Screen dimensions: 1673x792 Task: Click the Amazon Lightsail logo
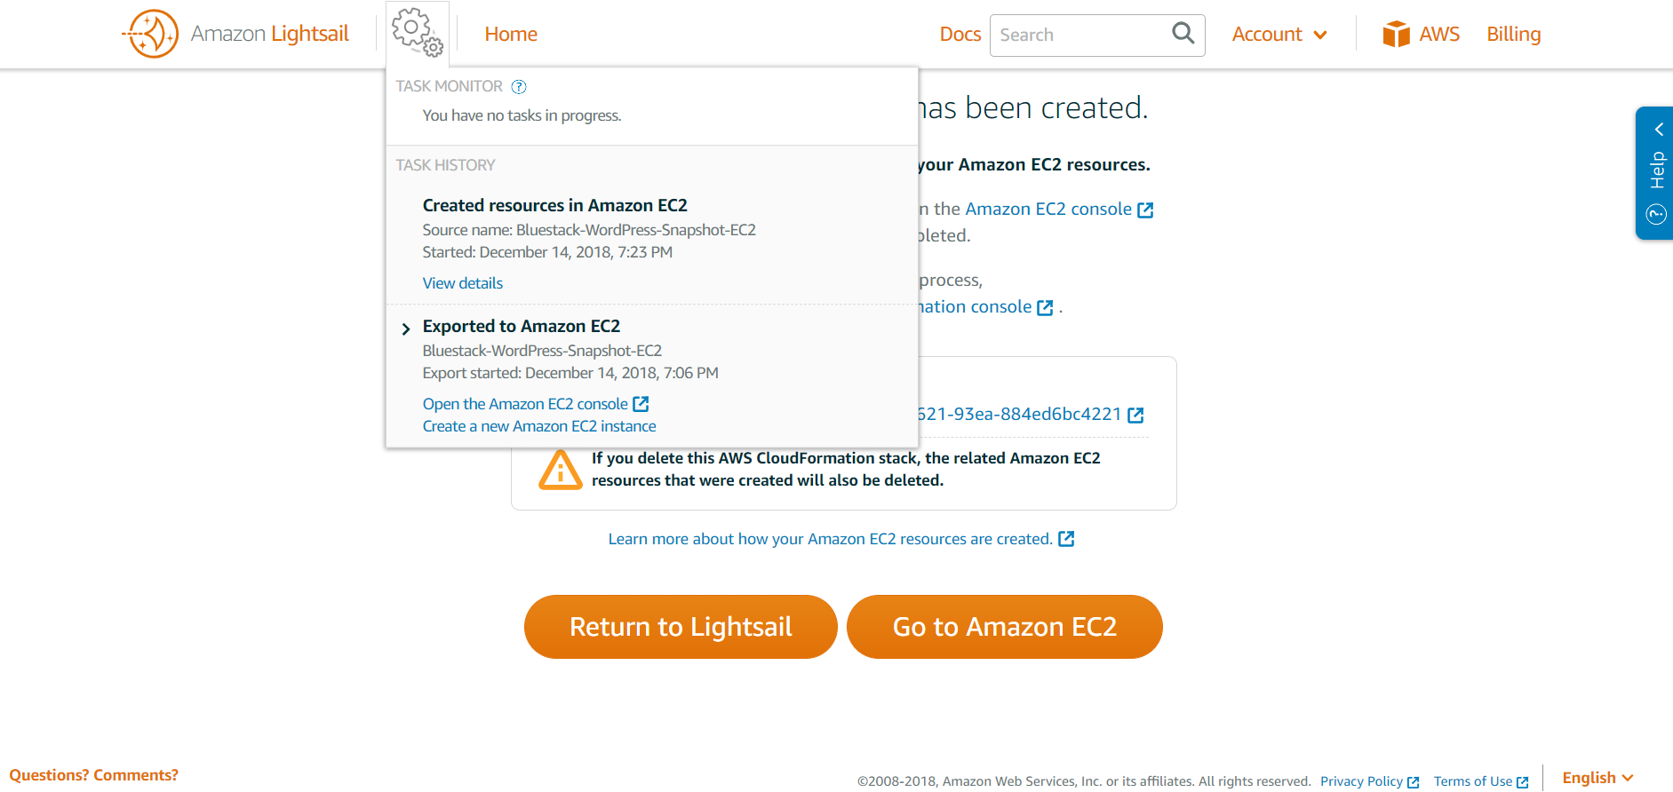[235, 34]
